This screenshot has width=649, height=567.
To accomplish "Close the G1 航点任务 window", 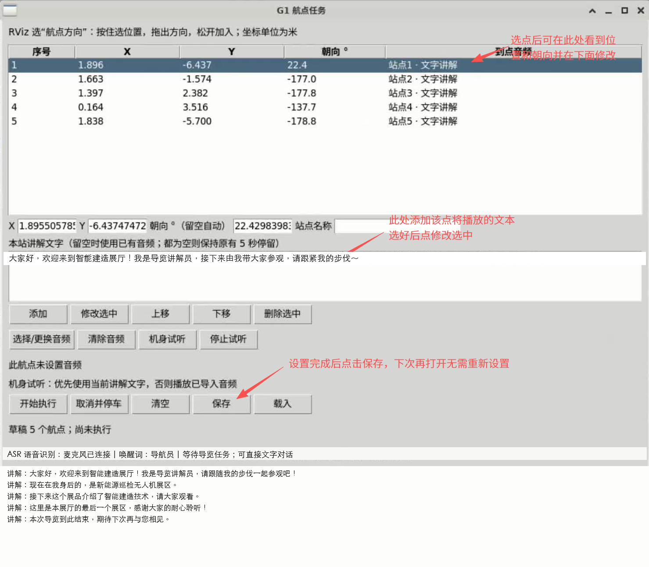I will (641, 11).
